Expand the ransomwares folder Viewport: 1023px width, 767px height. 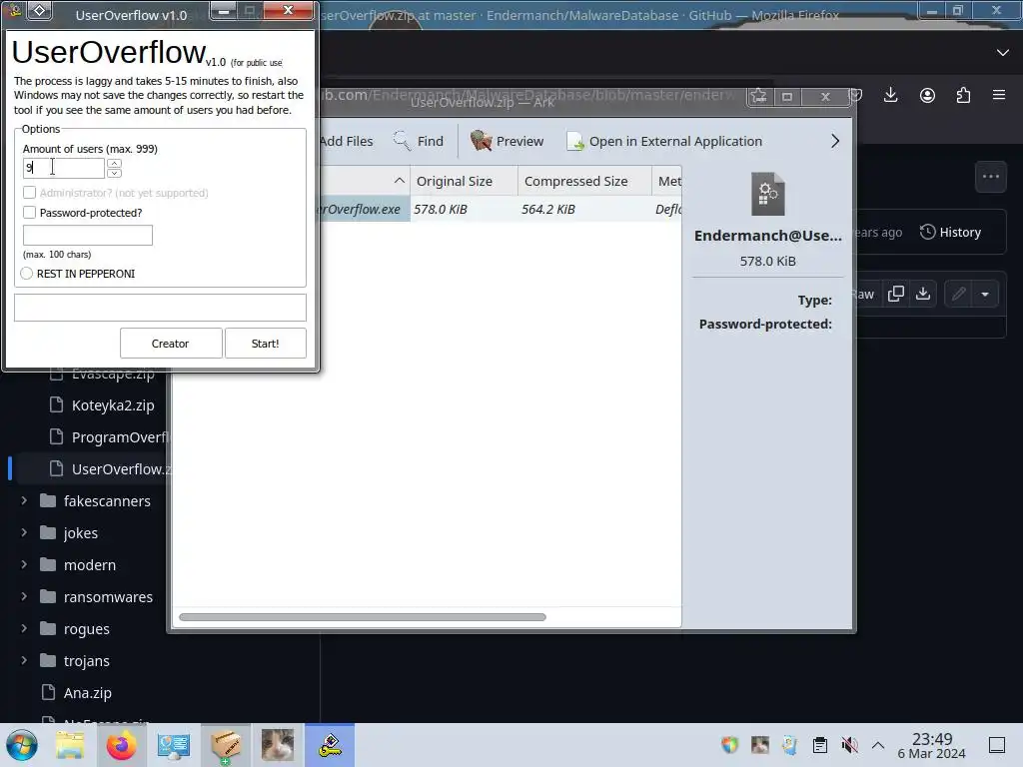click(24, 596)
